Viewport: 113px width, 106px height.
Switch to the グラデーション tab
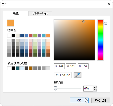pyautogui.click(x=40, y=14)
